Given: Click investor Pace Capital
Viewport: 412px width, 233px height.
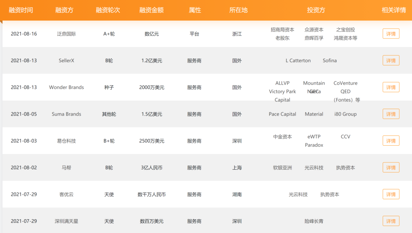Looking at the screenshot, I should pos(282,114).
